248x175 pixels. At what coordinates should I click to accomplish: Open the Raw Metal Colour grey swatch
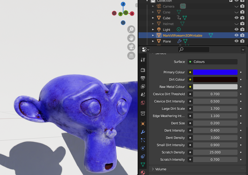pyautogui.click(x=215, y=87)
